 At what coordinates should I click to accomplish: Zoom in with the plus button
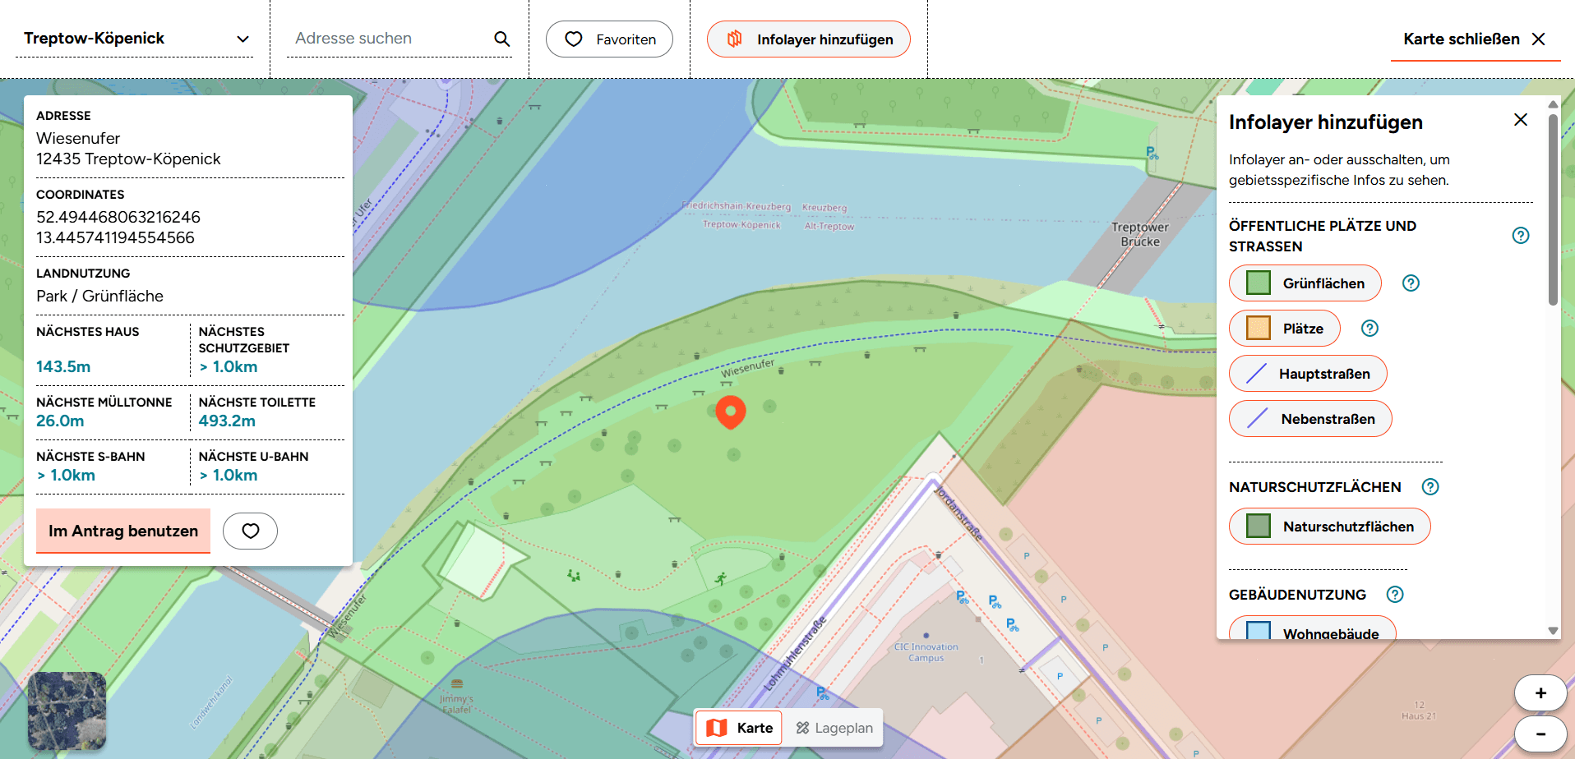pos(1540,693)
